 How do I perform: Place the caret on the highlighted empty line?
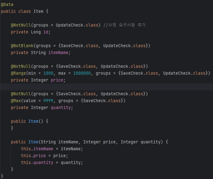(107, 87)
